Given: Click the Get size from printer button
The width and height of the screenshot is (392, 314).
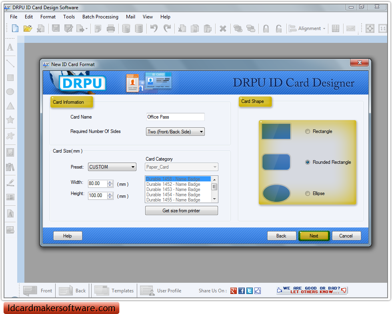Looking at the screenshot, I should coord(181,210).
